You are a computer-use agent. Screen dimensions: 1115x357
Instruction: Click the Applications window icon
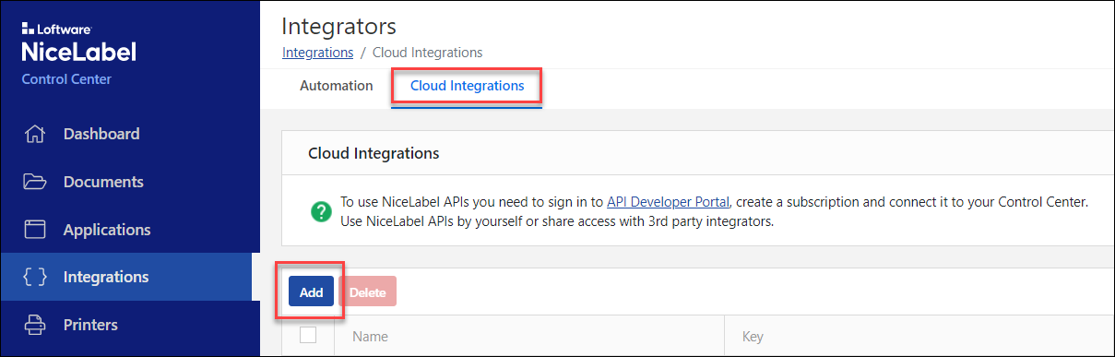[x=34, y=230]
